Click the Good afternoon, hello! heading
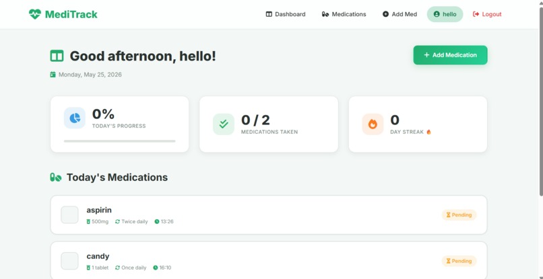Image resolution: width=543 pixels, height=279 pixels. click(x=143, y=56)
